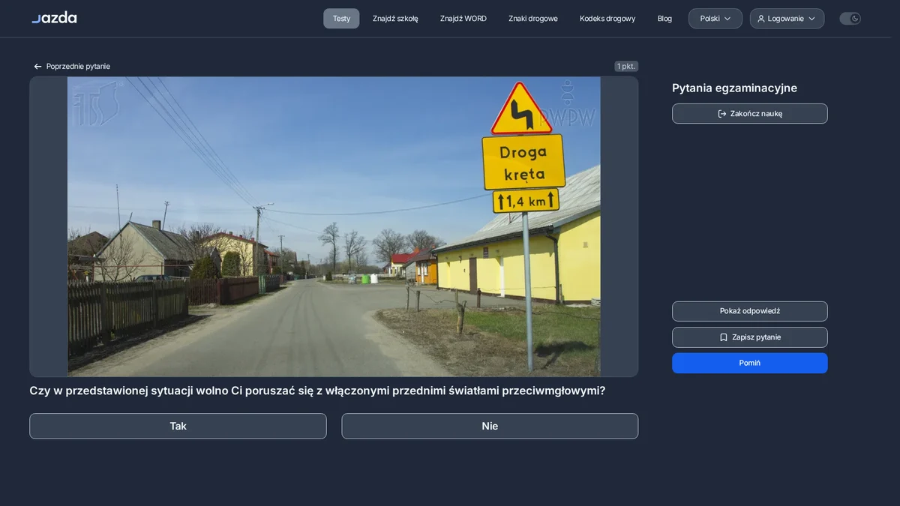
Task: Toggle the dark mode switch
Action: pyautogui.click(x=850, y=19)
